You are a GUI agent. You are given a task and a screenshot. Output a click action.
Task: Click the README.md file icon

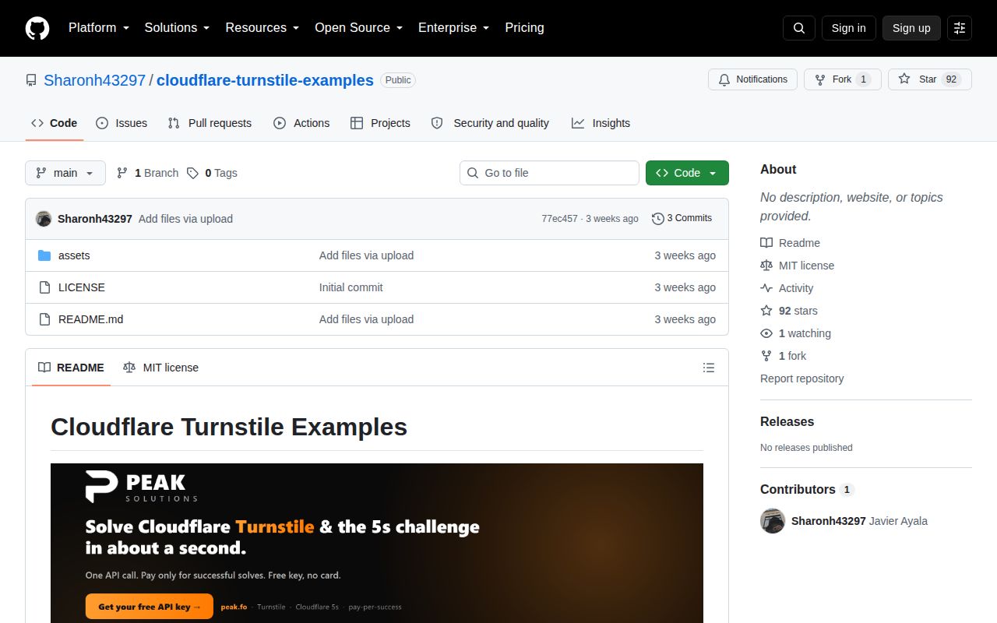(44, 319)
